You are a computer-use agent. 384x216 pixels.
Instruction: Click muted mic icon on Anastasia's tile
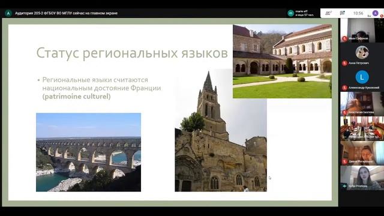pyautogui.click(x=344, y=112)
